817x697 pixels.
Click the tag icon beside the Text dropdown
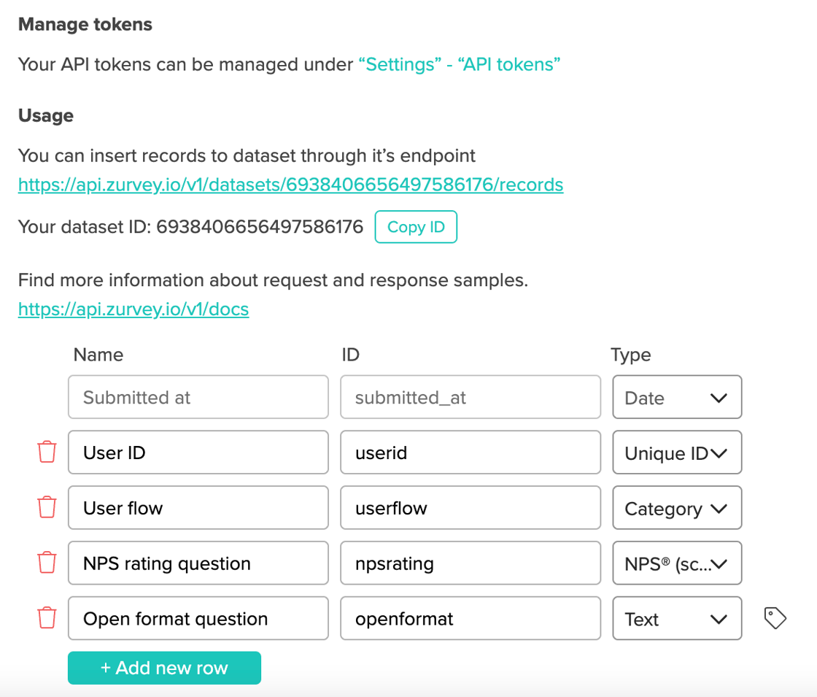click(774, 618)
